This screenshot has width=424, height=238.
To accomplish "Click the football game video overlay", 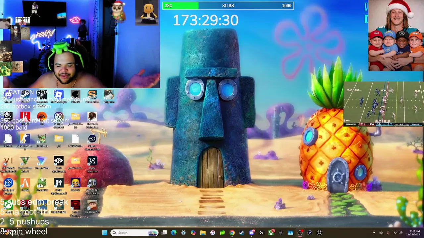I will point(384,104).
